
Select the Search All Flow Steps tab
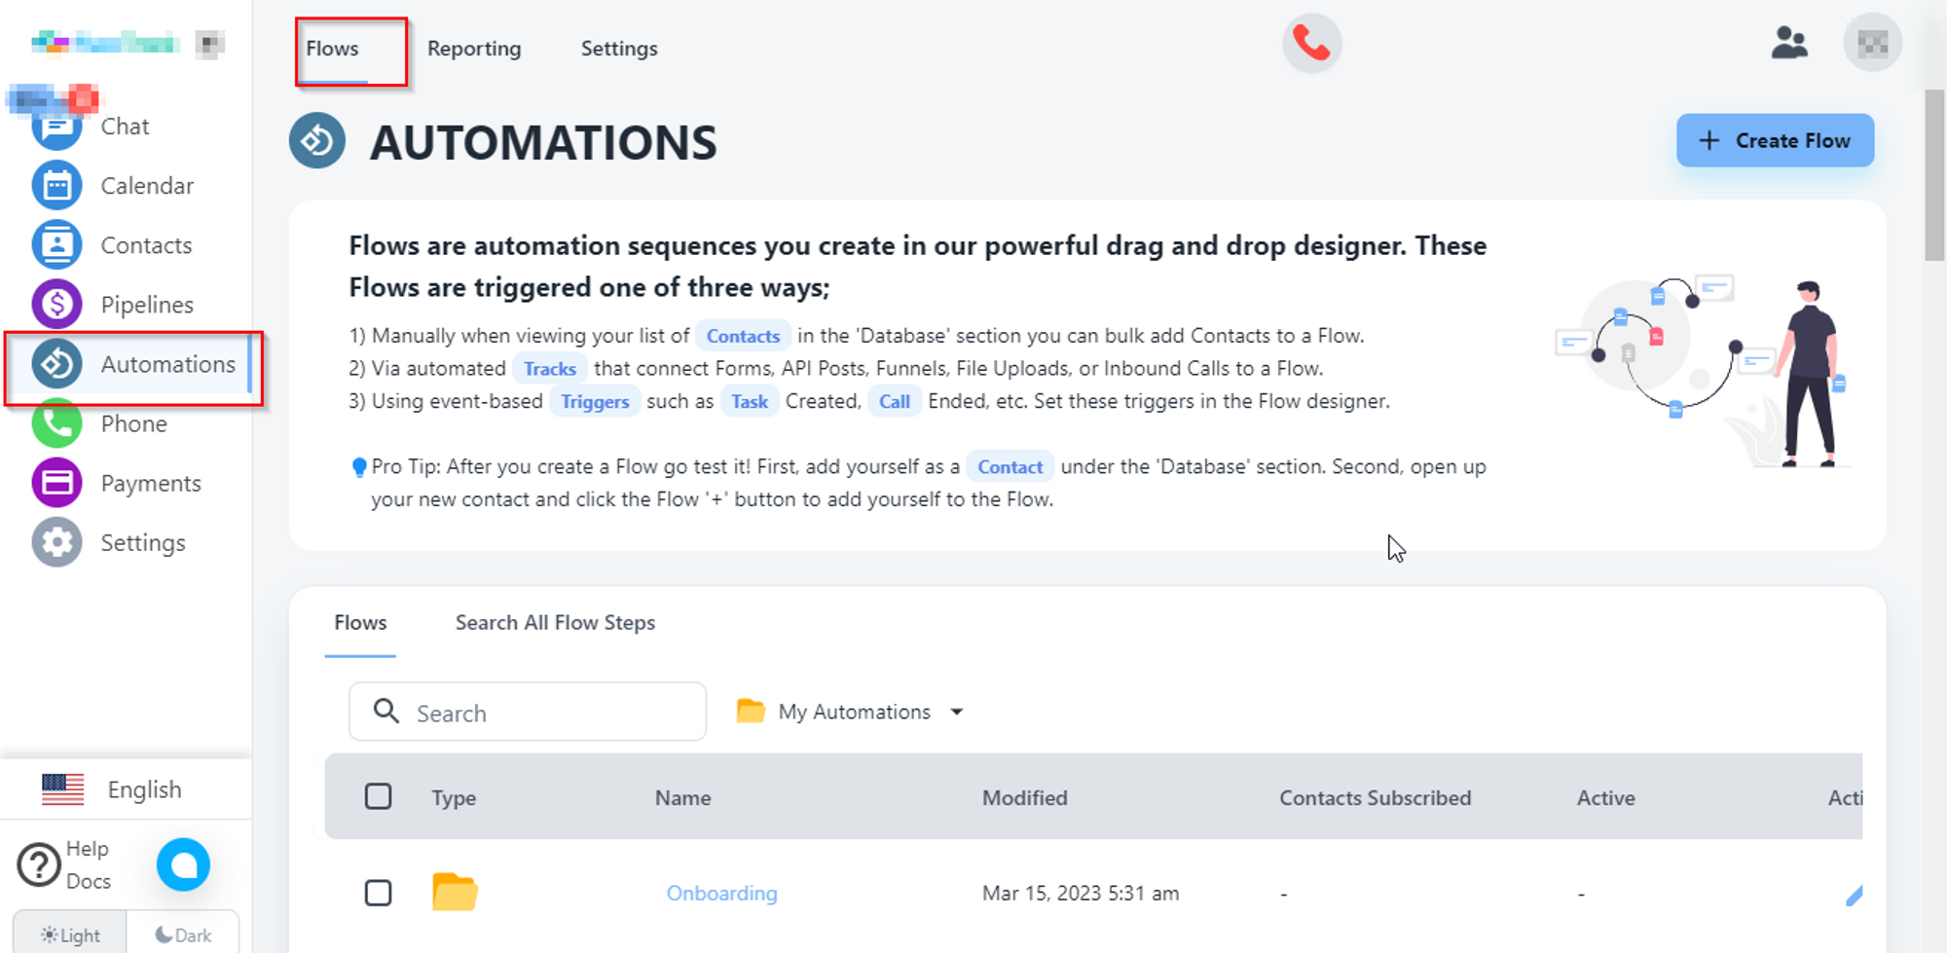click(x=555, y=623)
